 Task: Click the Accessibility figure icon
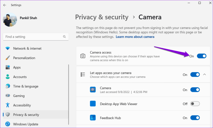tap(8, 105)
